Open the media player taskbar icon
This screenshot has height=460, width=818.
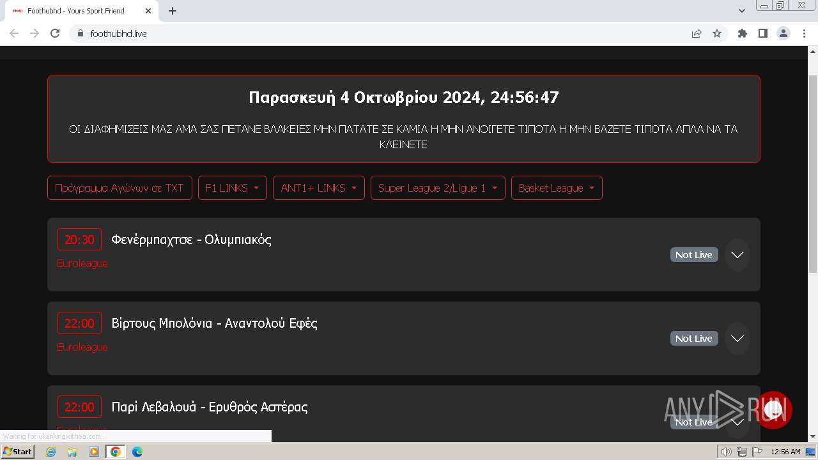[94, 452]
